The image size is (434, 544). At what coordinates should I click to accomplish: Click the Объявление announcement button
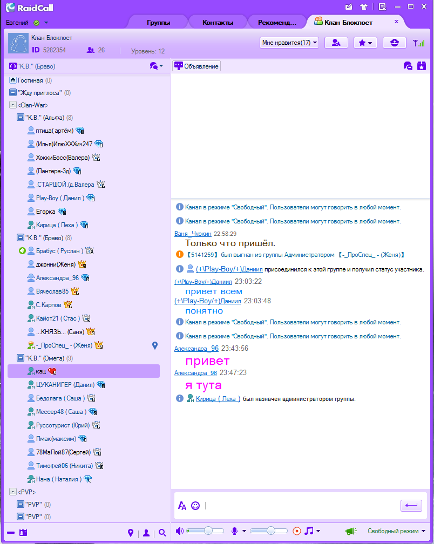pos(196,66)
